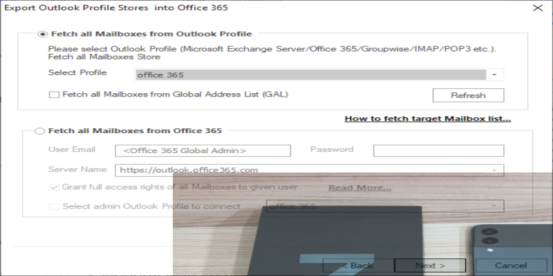
Task: Click the Refresh button
Action: tap(469, 95)
